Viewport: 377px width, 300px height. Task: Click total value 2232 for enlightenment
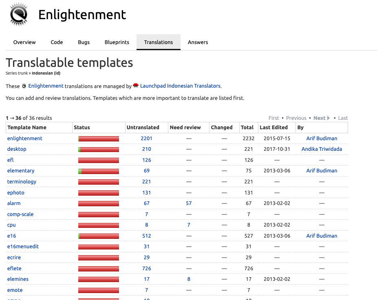tap(249, 139)
